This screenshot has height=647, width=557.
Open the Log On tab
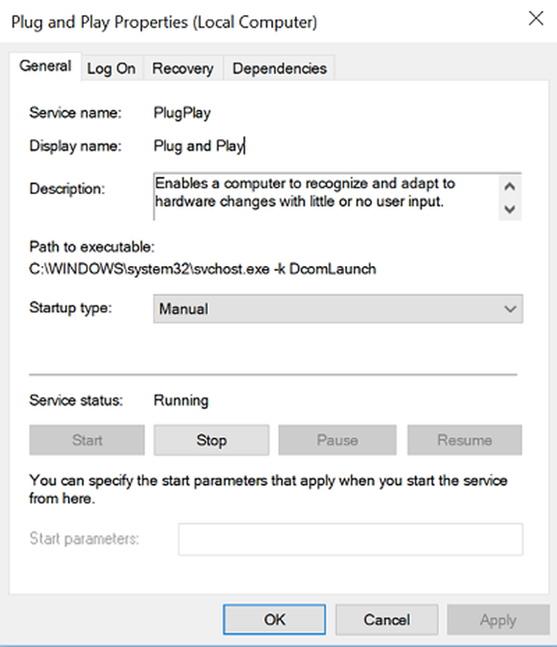coord(111,69)
